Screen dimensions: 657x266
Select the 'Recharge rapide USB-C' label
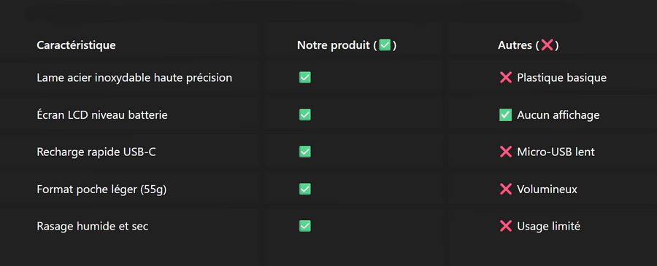96,152
